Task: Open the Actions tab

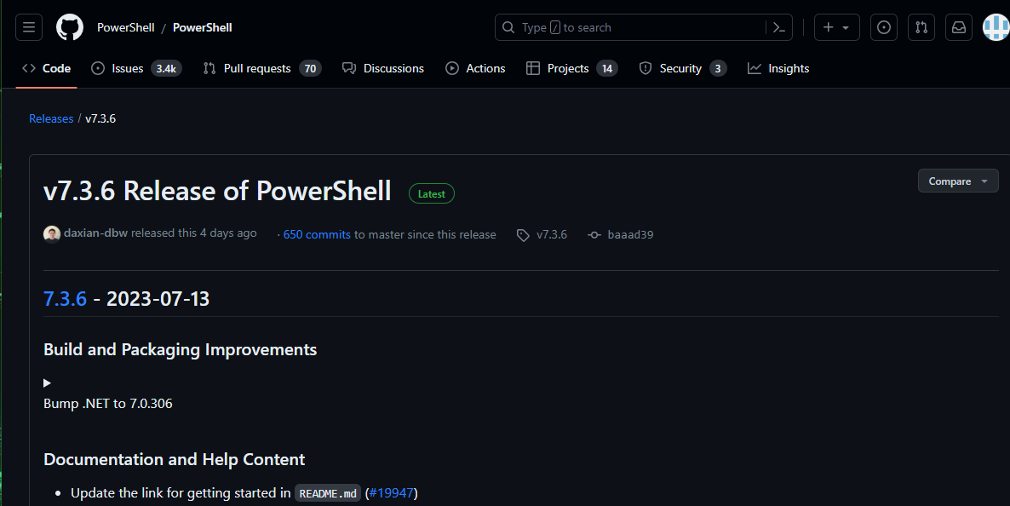Action: point(475,68)
